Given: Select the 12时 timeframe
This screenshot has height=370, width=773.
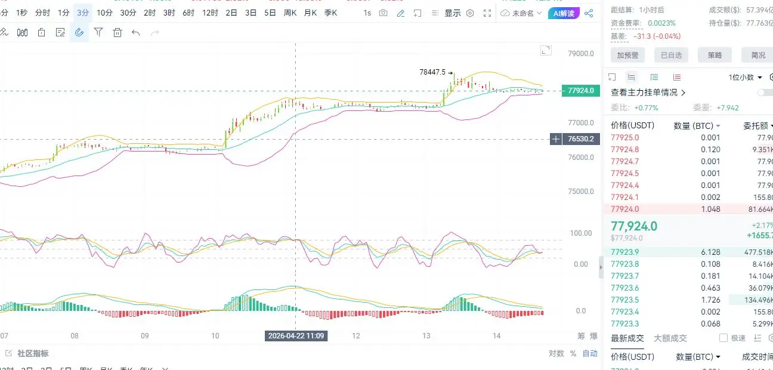Looking at the screenshot, I should click(210, 13).
